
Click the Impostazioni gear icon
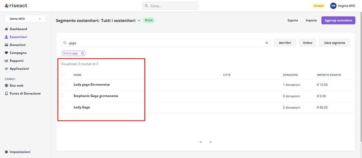click(7, 152)
